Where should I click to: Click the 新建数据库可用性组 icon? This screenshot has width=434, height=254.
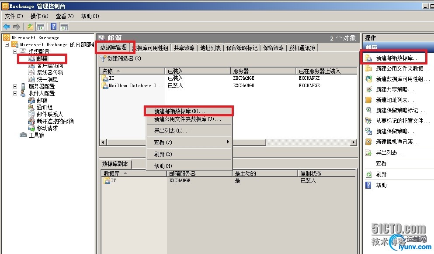tap(368, 79)
